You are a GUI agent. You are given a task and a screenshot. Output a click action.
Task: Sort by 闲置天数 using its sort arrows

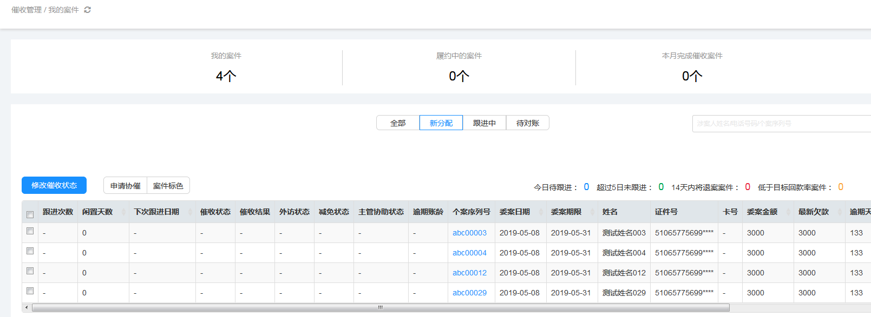(x=123, y=212)
